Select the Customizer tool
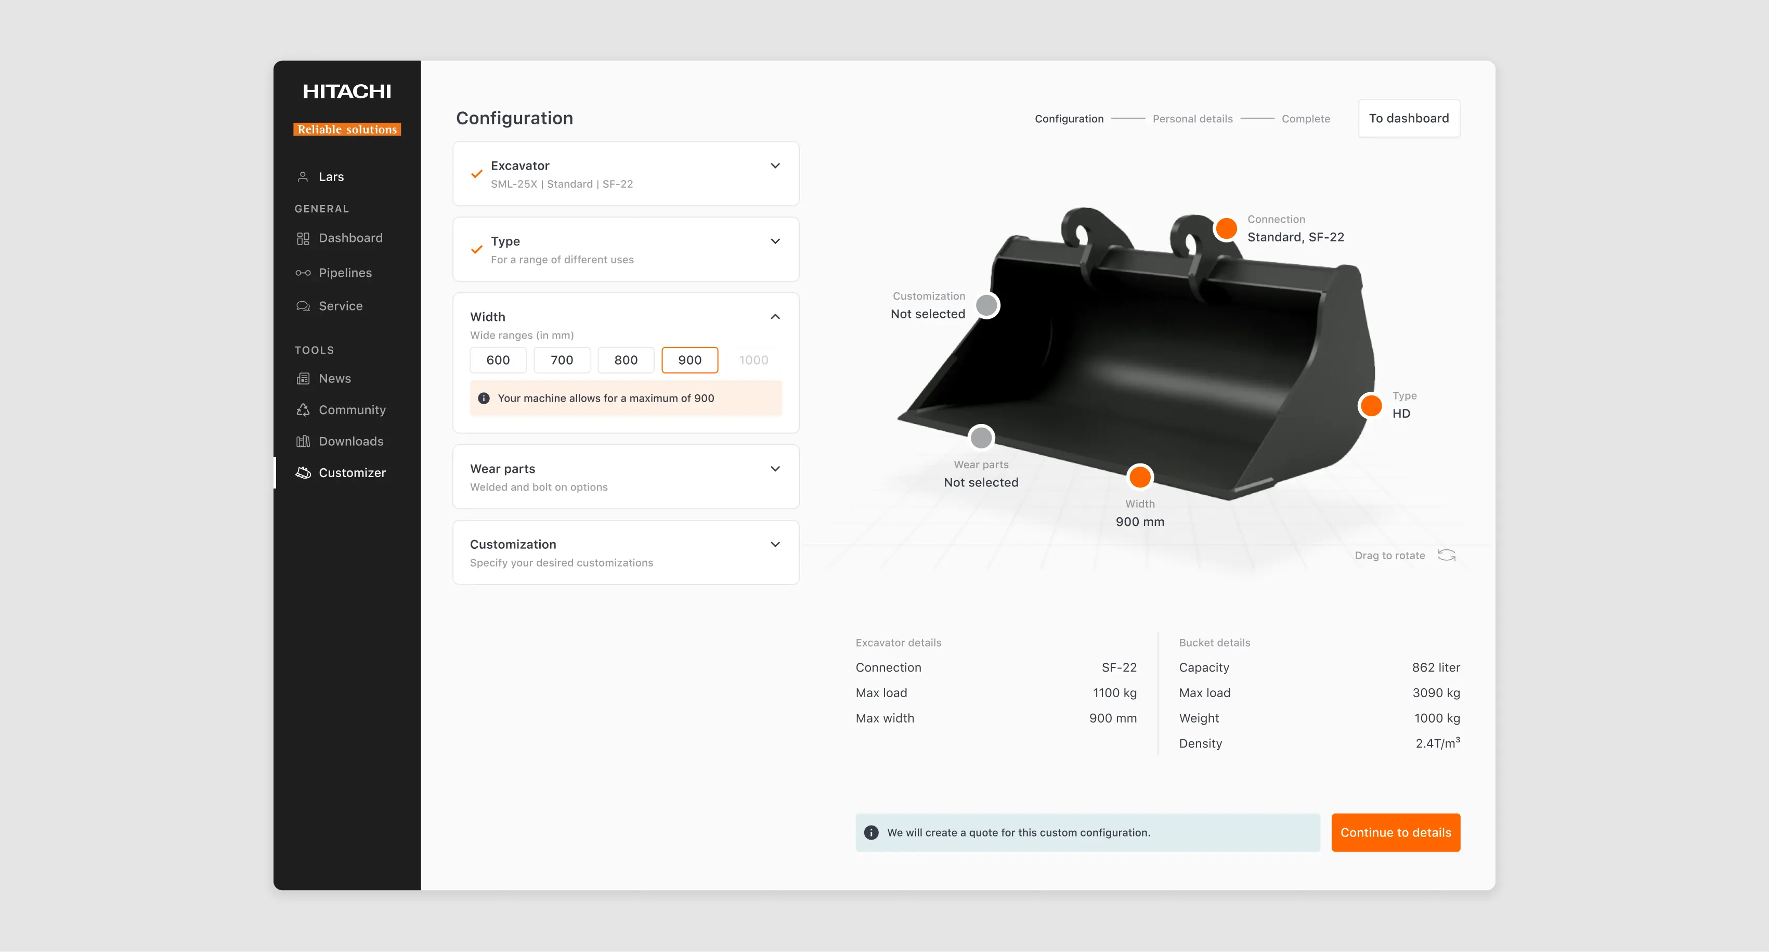This screenshot has height=952, width=1769. (352, 472)
